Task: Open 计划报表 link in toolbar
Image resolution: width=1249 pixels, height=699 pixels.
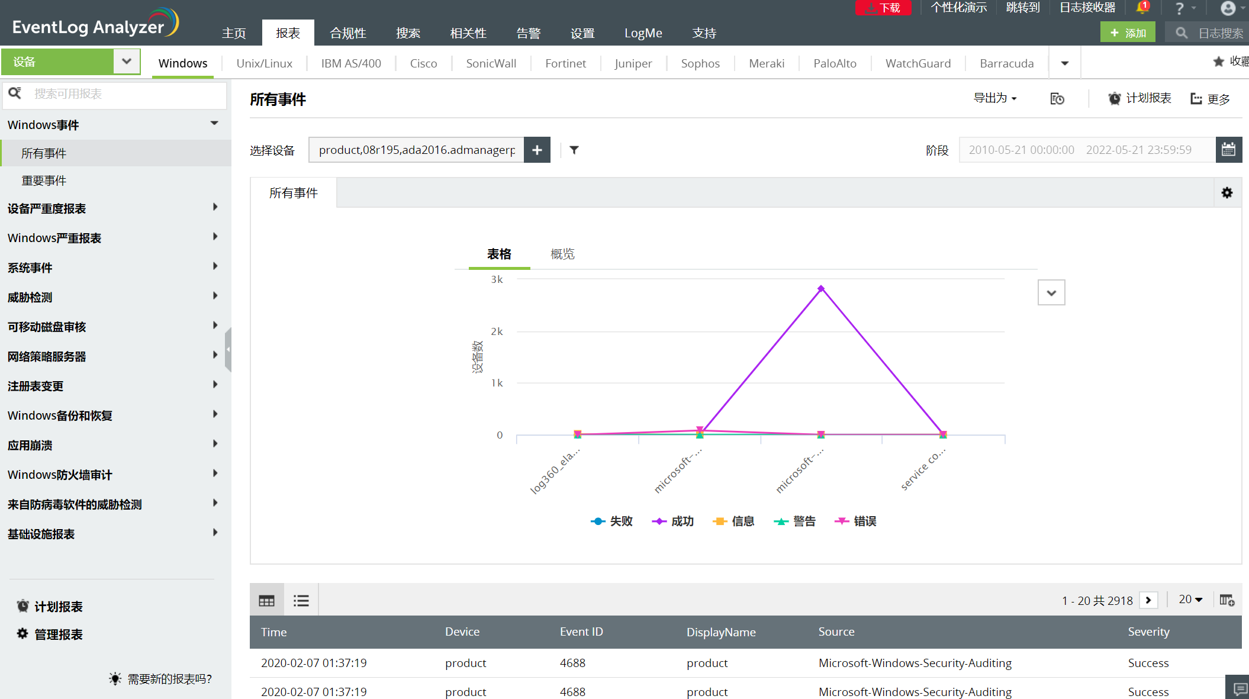Action: (1139, 98)
